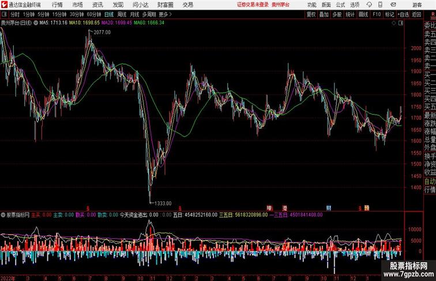
Task: Click the 复权 toolbar button
Action: coord(311,14)
